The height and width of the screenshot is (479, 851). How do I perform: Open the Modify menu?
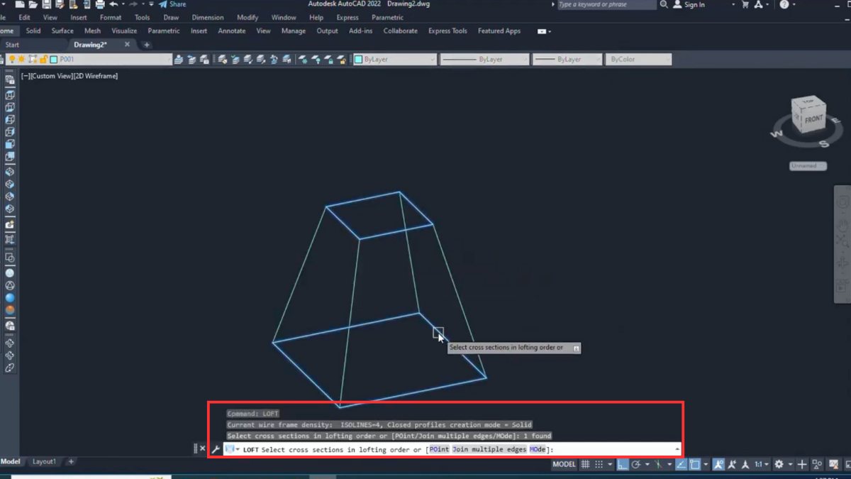tap(247, 17)
